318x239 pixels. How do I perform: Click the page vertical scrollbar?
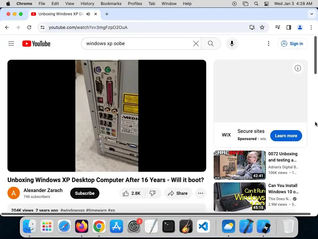click(x=316, y=55)
